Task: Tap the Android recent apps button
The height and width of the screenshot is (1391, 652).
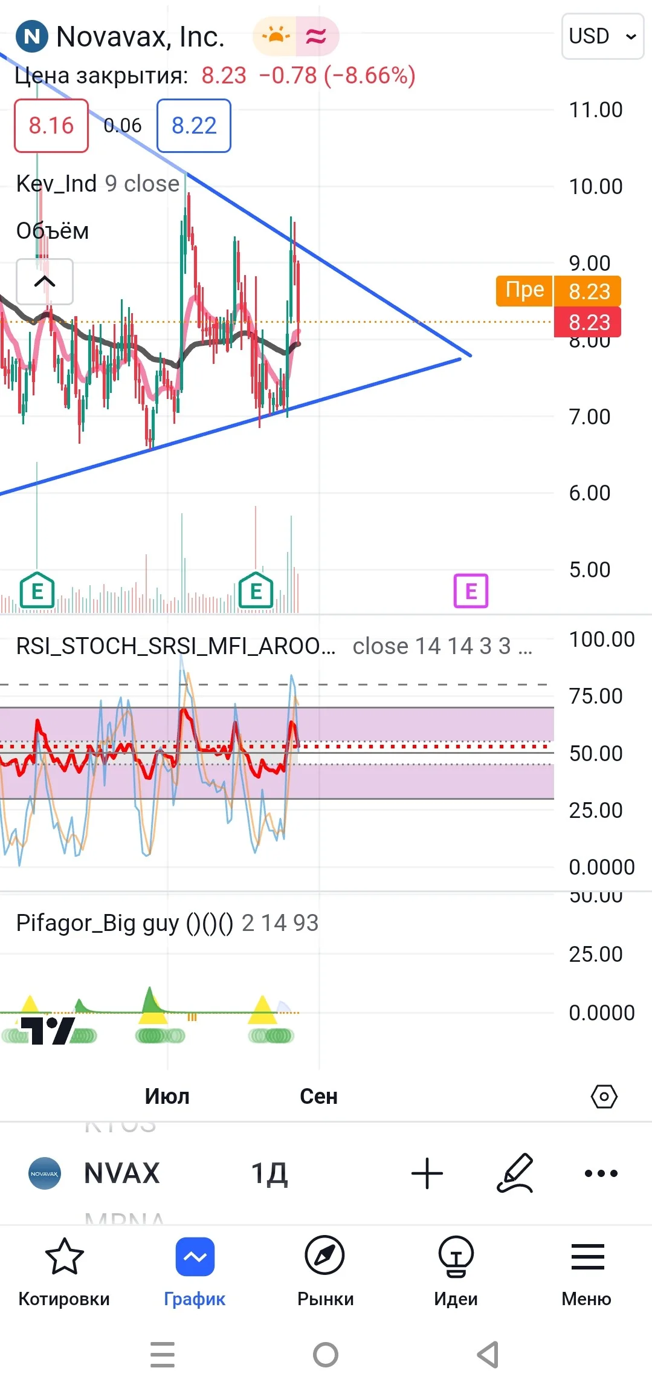Action: click(163, 1355)
